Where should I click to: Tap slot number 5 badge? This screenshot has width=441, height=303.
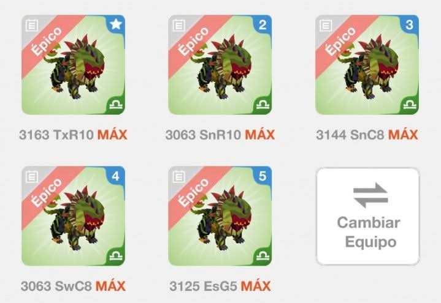click(263, 176)
